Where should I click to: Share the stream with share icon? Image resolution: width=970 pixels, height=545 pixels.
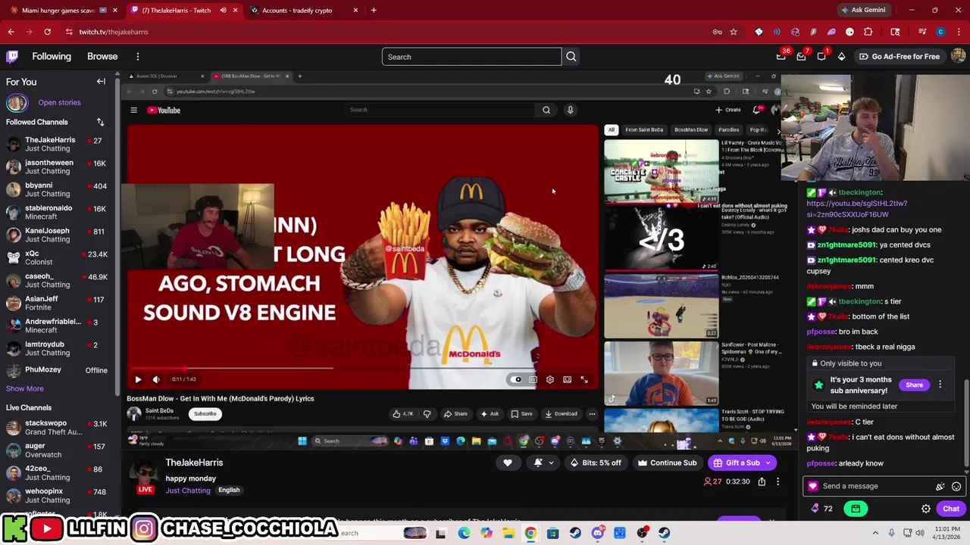[762, 481]
